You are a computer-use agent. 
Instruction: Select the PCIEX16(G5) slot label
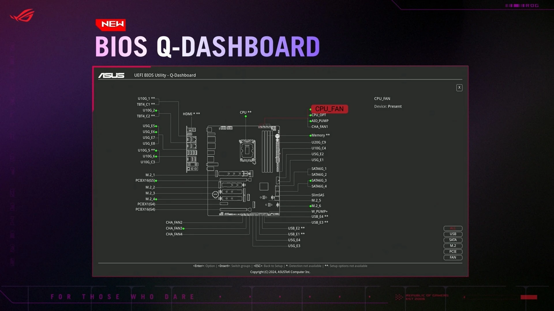(145, 181)
